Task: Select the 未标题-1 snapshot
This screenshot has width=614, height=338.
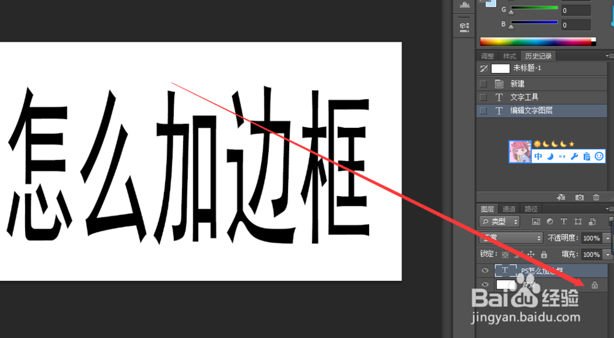Action: 542,69
